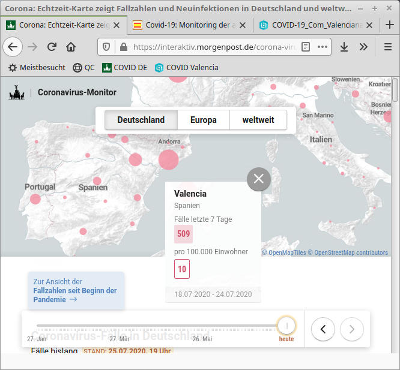This screenshot has width=400, height=370.
Task: Open Fallzahlen seit Beginn der Pandemie link
Action: (x=75, y=291)
